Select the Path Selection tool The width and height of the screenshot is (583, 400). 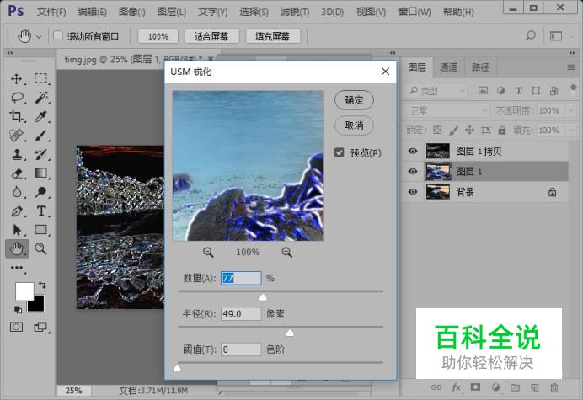pyautogui.click(x=16, y=230)
